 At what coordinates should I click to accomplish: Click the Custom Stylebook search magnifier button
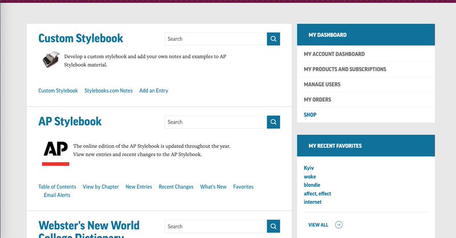pyautogui.click(x=274, y=39)
